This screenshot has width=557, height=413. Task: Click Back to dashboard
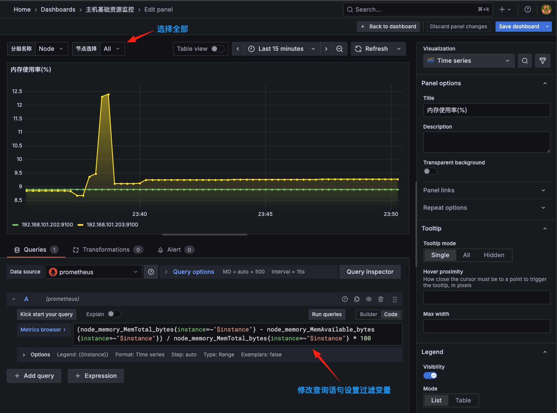[x=388, y=26]
